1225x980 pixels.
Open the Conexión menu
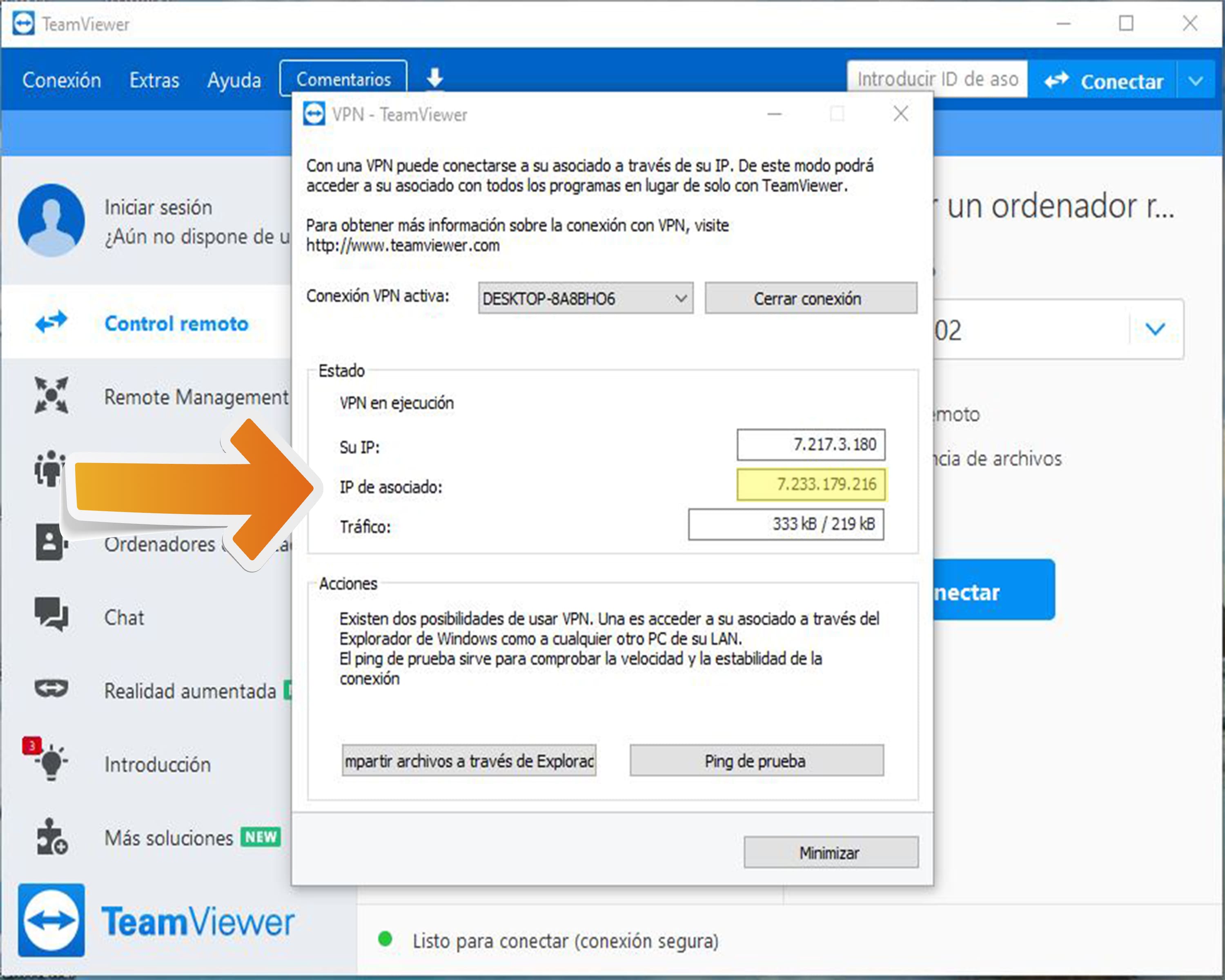tap(62, 80)
